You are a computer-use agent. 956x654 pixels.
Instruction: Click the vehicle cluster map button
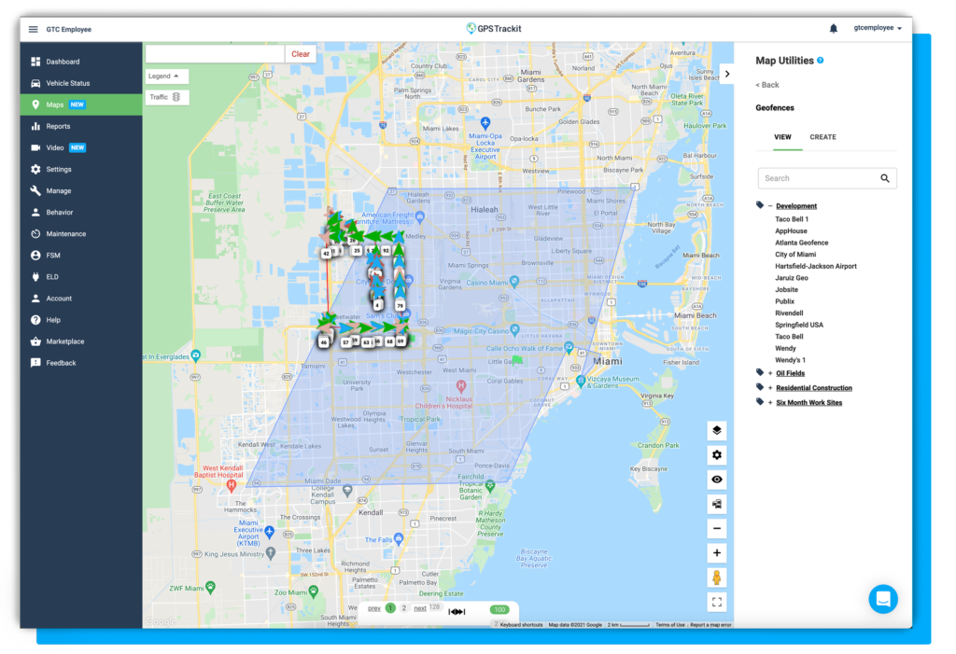pos(716,504)
